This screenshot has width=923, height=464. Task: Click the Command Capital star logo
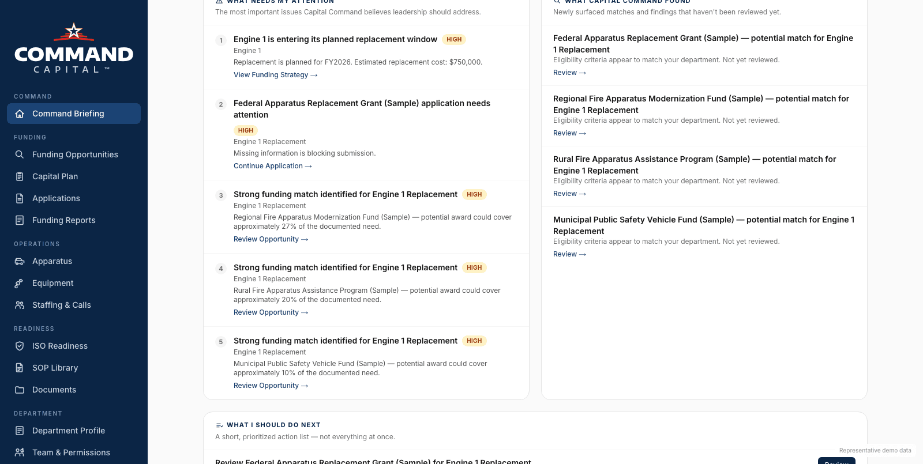point(74,32)
